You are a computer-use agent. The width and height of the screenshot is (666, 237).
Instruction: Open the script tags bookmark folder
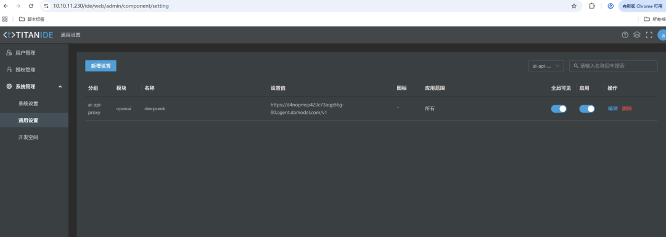tap(32, 19)
